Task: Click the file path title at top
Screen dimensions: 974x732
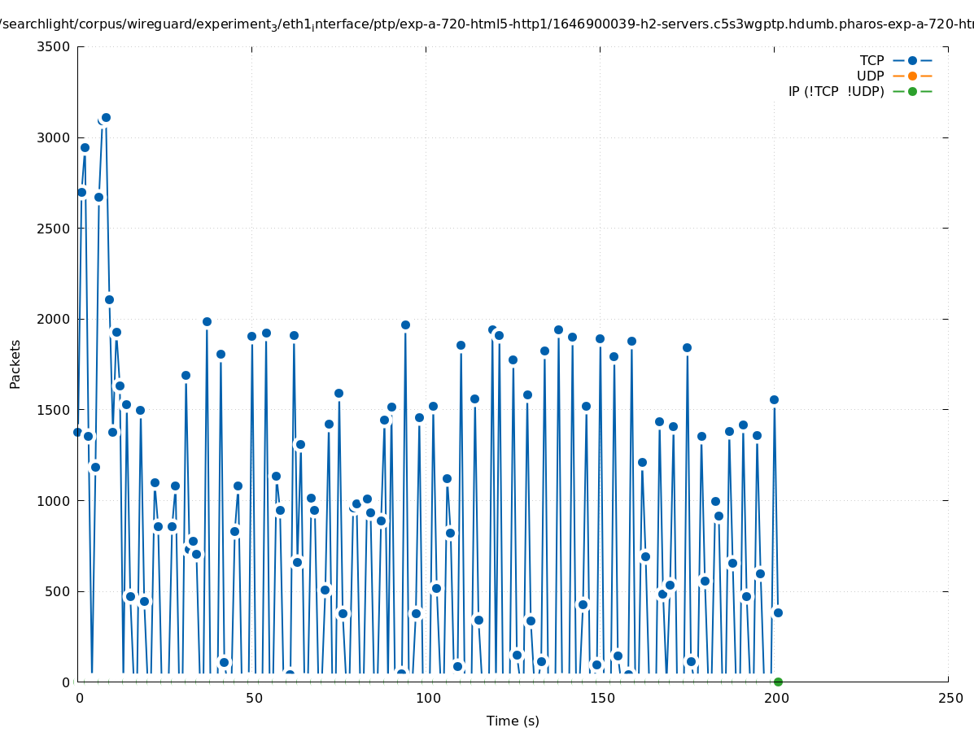Action: click(487, 24)
